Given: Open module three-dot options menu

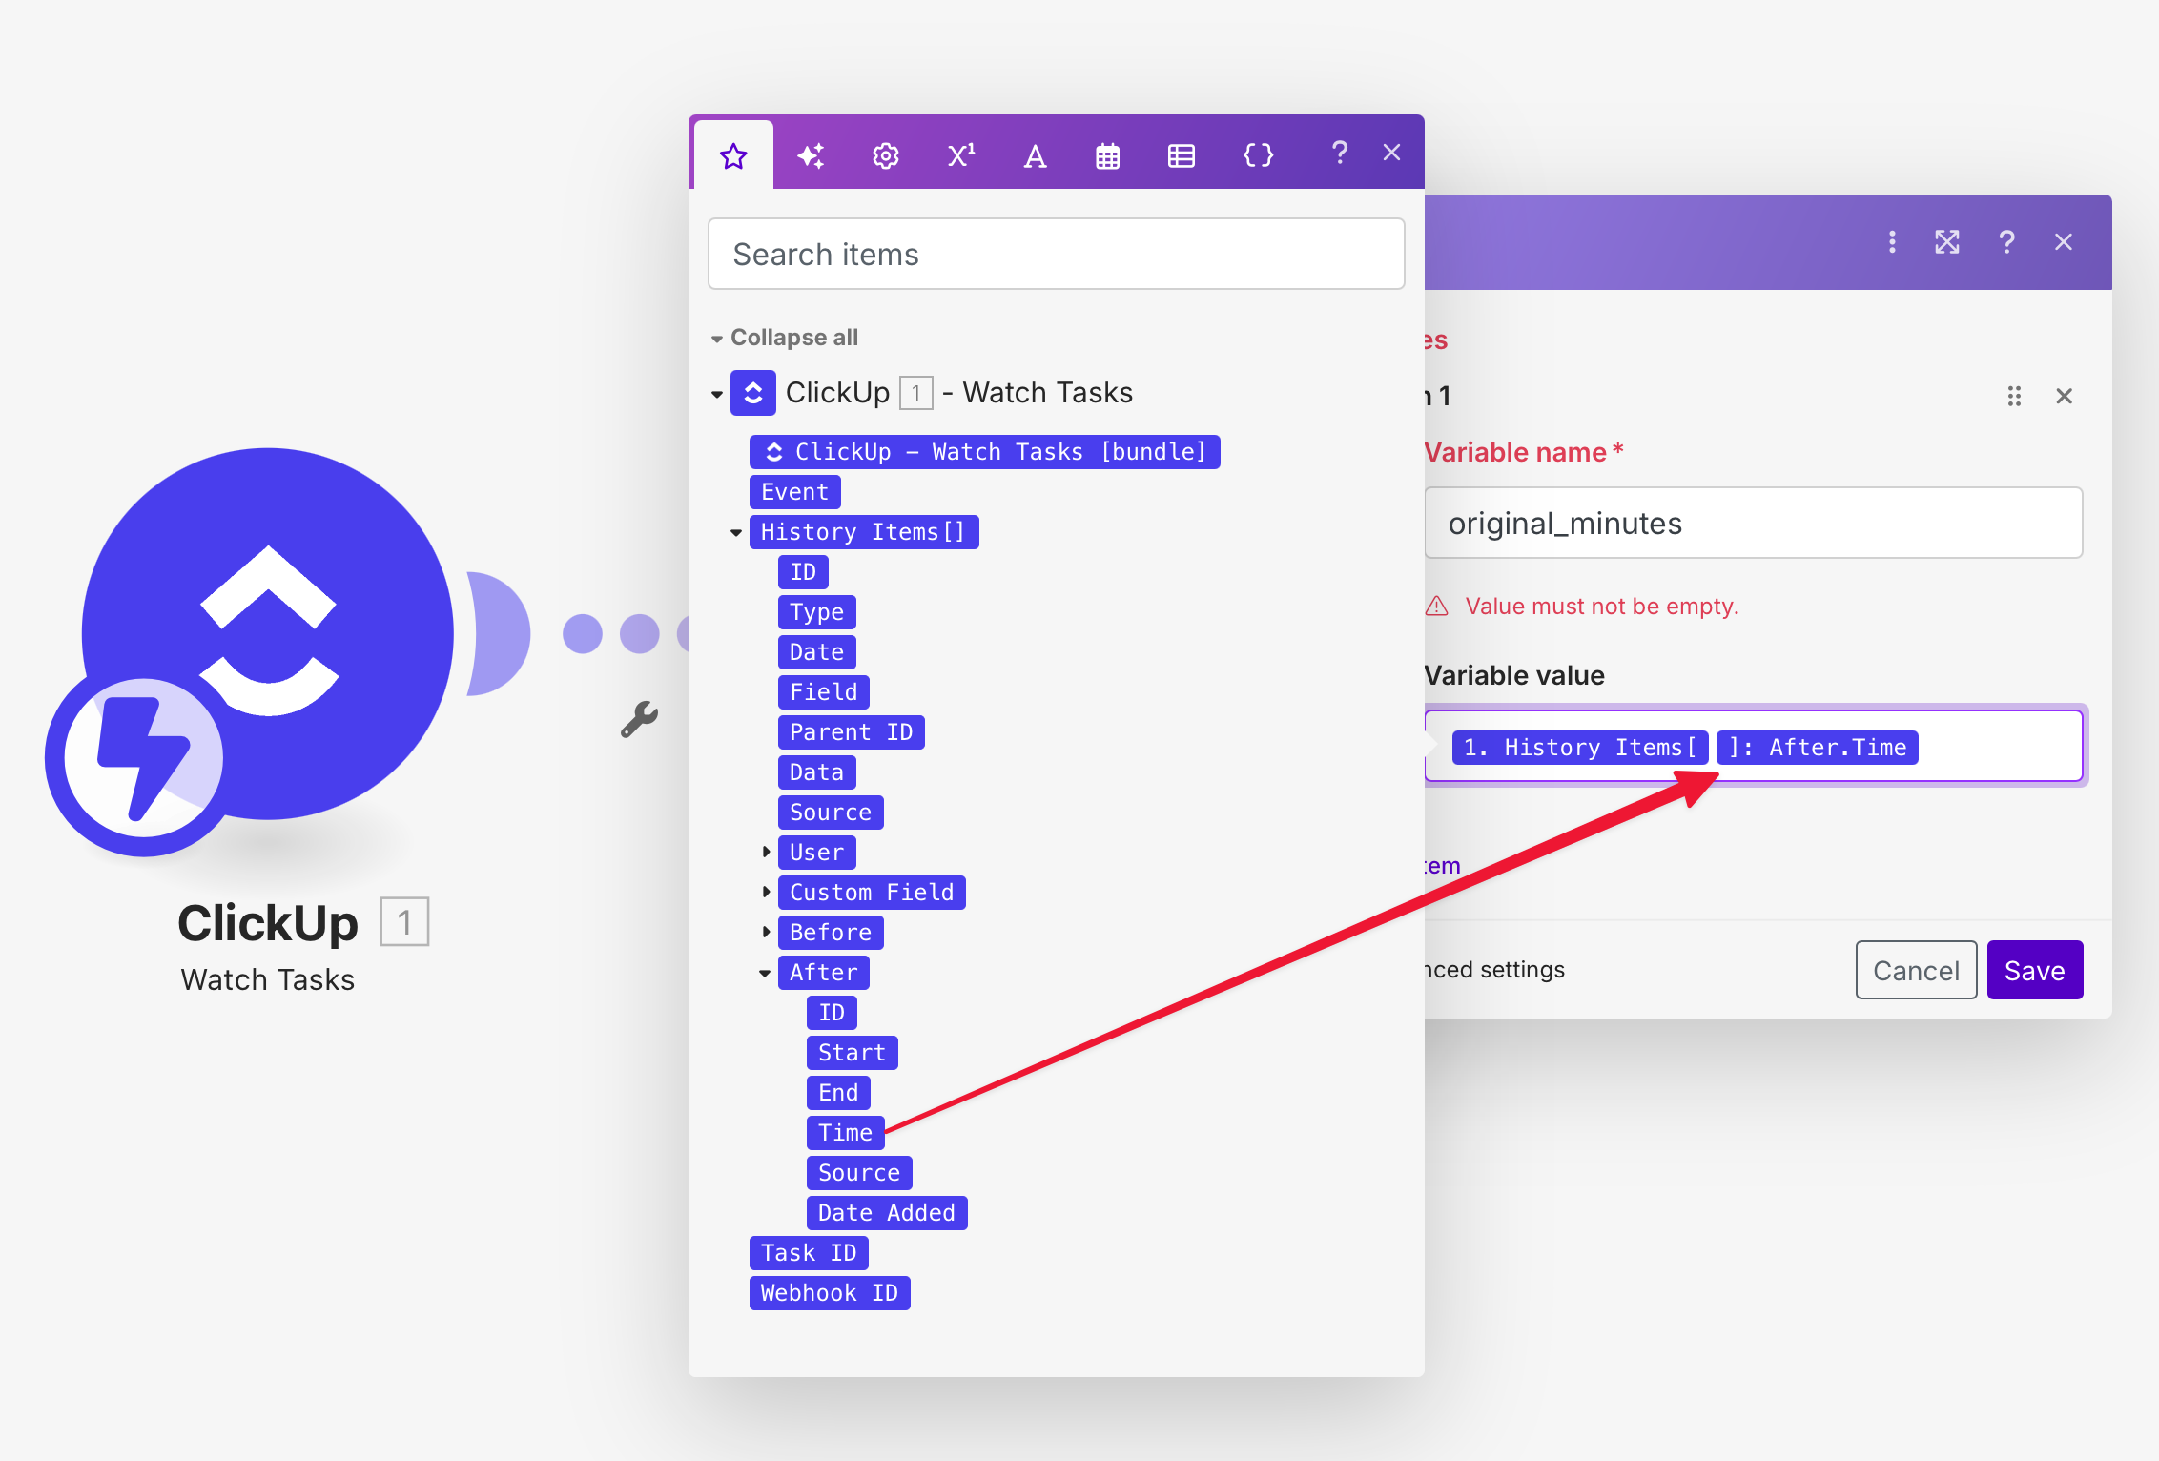Looking at the screenshot, I should [1892, 242].
